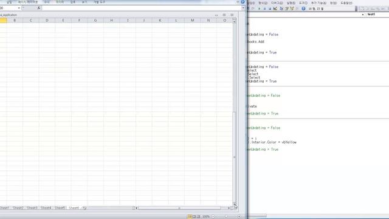The width and height of the screenshot is (389, 219).
Task: Open the Developer tools ribbon tab
Action: coord(99,2)
